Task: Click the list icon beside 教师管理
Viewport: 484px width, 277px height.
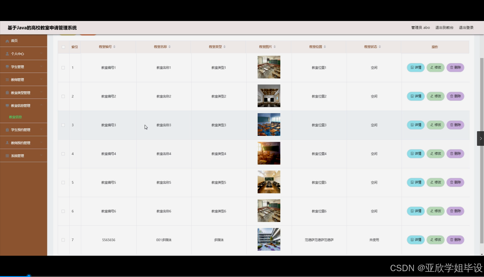Action: point(7,80)
